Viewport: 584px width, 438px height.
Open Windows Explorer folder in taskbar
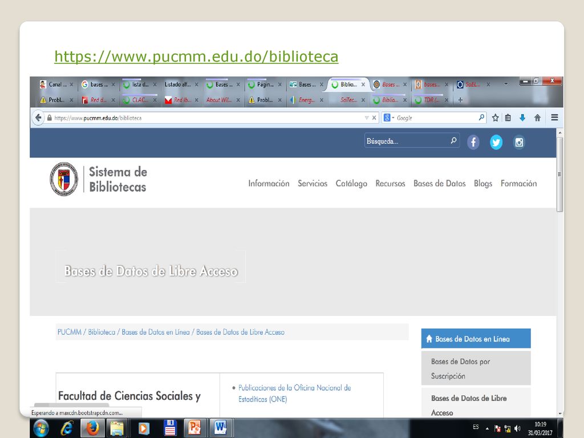(117, 428)
